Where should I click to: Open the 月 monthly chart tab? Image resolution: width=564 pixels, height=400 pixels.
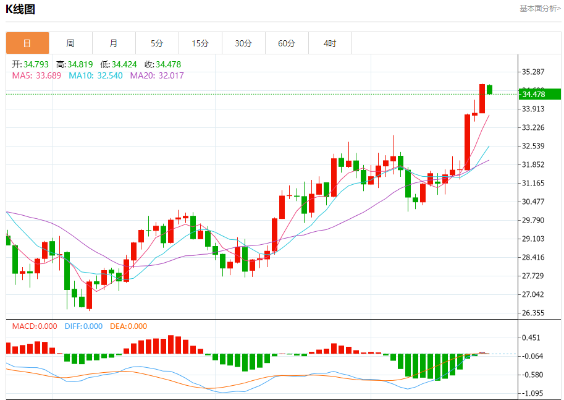114,43
